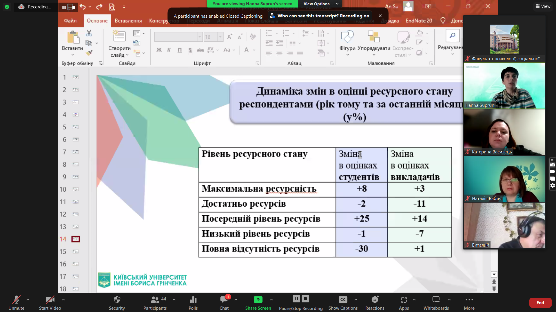Open the Polls icon
556x312 pixels.
pyautogui.click(x=193, y=302)
